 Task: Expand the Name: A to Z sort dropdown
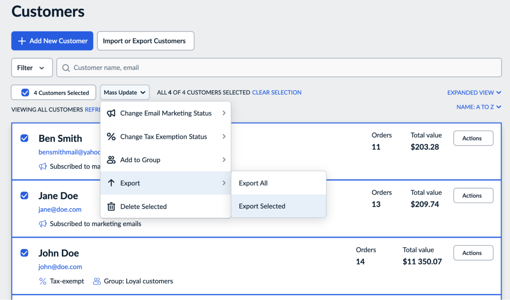(479, 107)
